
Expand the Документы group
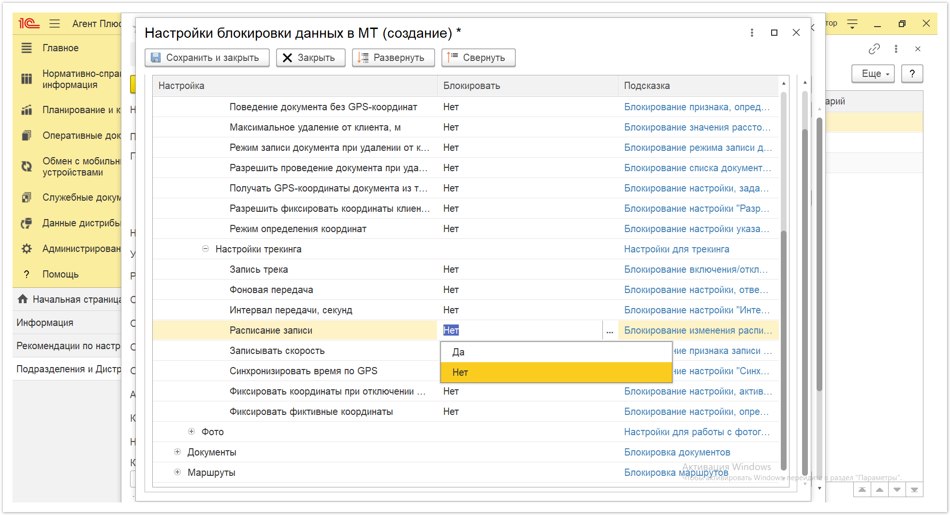pos(177,452)
